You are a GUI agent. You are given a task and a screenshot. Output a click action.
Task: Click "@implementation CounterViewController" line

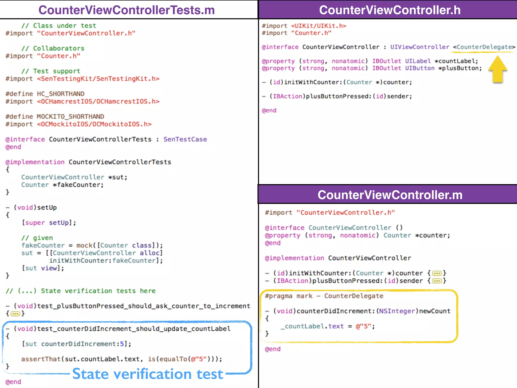coord(338,258)
